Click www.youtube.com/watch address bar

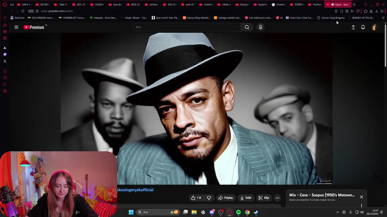[x=57, y=11]
